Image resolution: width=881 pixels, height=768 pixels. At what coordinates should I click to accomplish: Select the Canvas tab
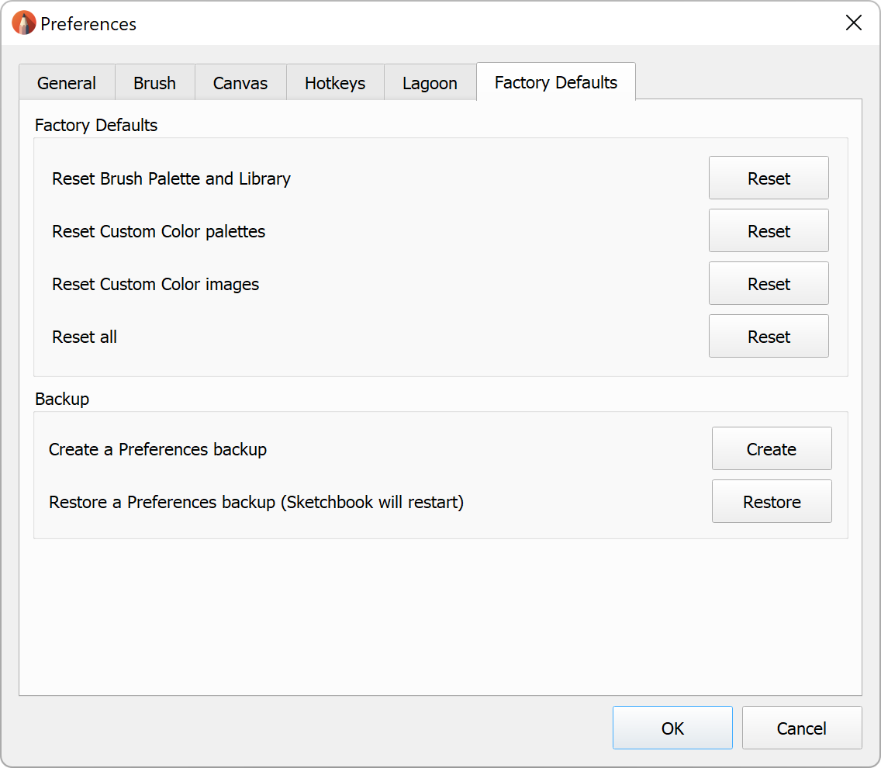coord(240,83)
